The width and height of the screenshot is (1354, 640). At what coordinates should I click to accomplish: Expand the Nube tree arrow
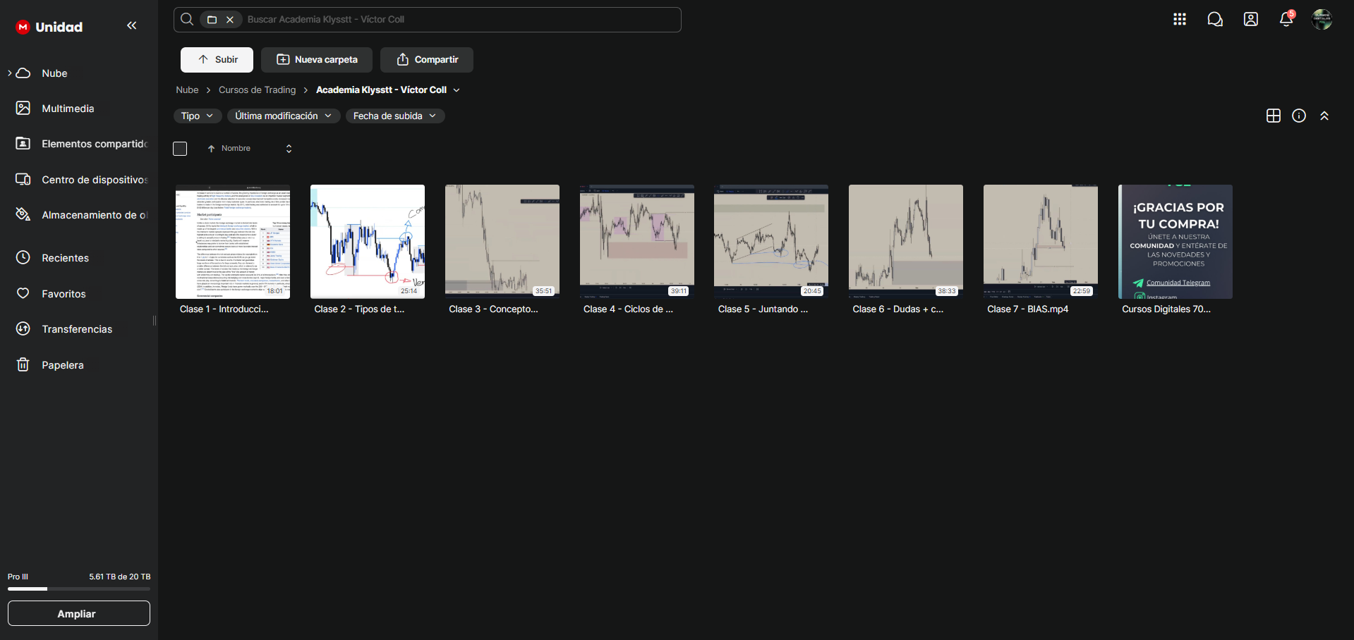pyautogui.click(x=10, y=73)
